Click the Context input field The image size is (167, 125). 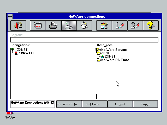(x=84, y=40)
